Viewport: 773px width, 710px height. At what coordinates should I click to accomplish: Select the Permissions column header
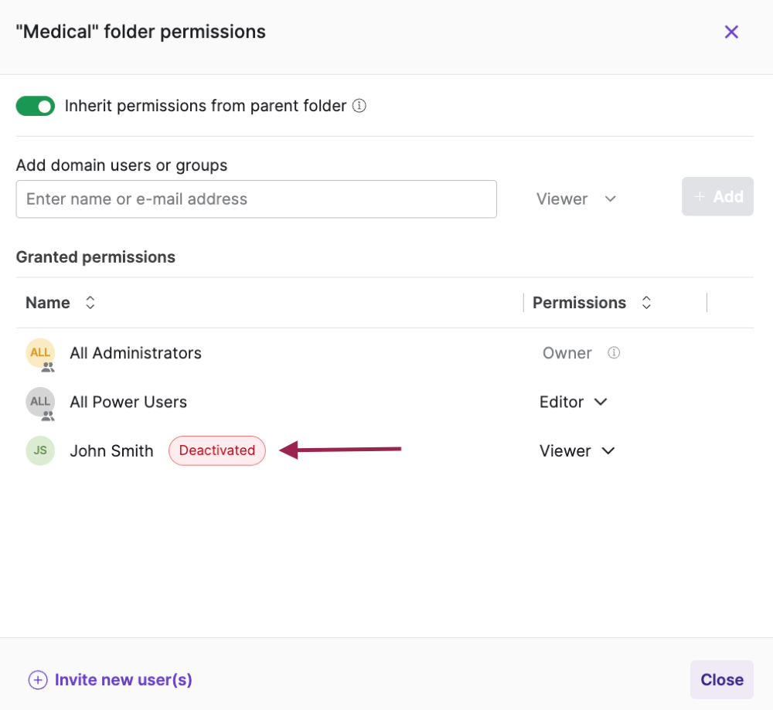(579, 303)
